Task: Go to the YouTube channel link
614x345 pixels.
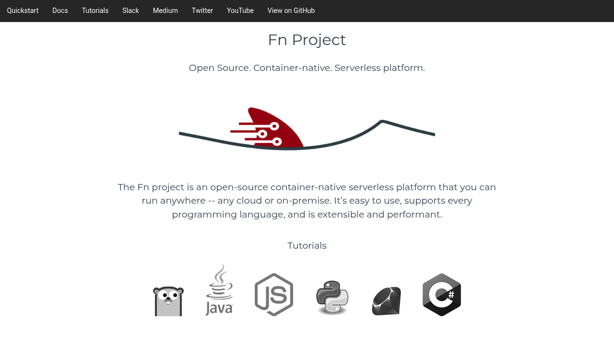Action: (x=240, y=11)
